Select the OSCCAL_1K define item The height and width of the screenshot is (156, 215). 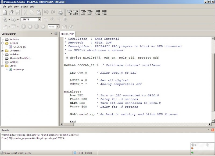tap(19, 47)
